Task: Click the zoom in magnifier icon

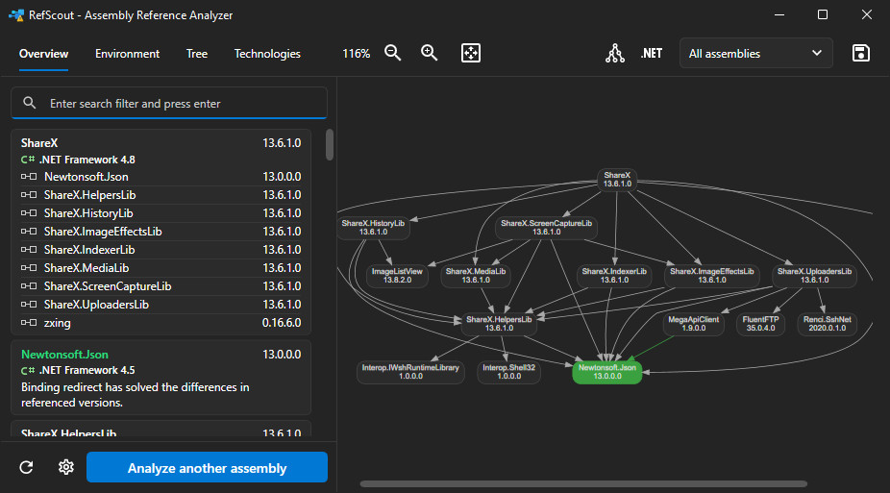Action: point(429,53)
